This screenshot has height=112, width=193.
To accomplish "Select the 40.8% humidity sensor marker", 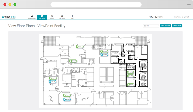I will 104,54.
